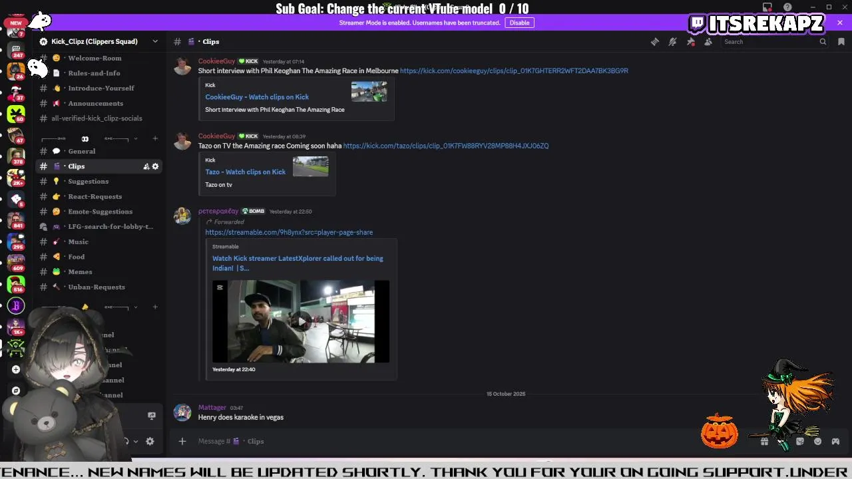Open the Welcome-Room channel
Viewport: 852px width, 479px height.
point(99,58)
